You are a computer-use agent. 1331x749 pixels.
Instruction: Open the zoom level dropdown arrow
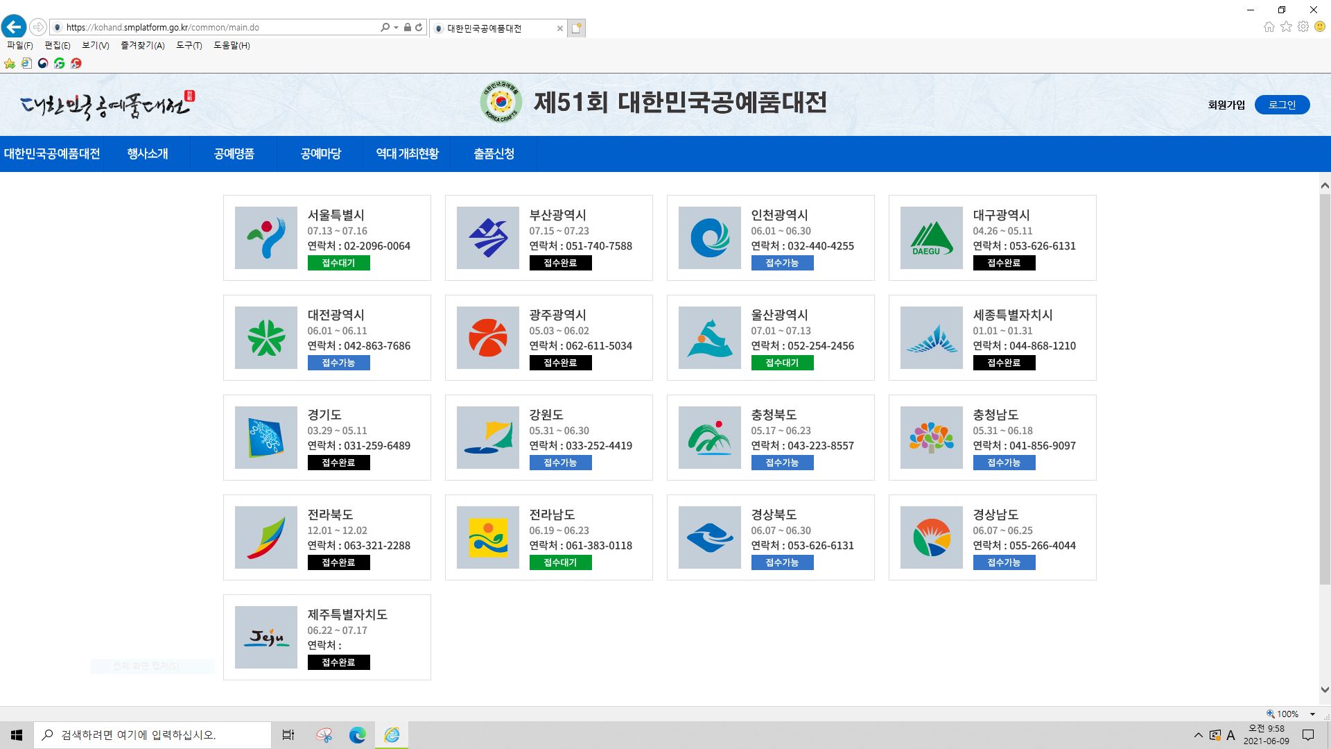(1312, 714)
